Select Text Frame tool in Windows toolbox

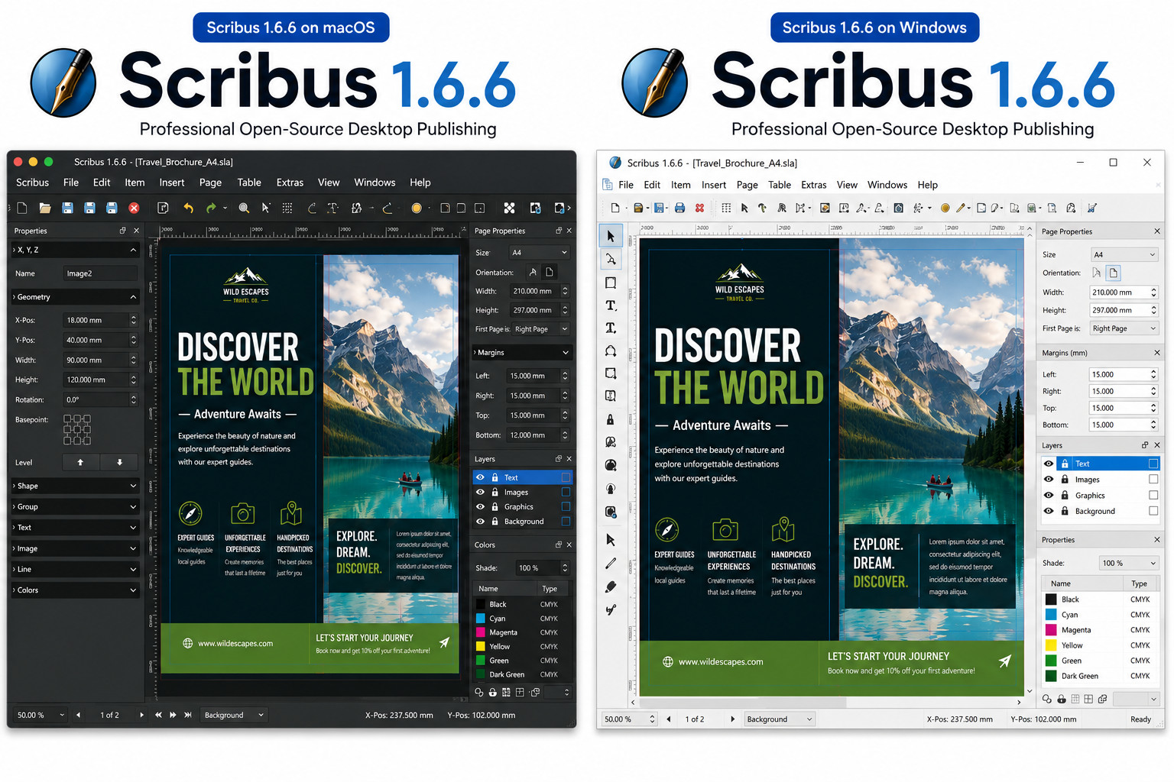point(611,305)
